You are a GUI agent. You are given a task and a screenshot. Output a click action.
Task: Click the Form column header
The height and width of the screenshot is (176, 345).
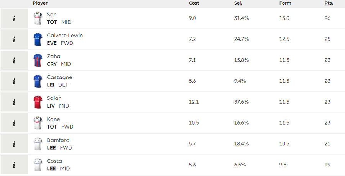pos(285,3)
